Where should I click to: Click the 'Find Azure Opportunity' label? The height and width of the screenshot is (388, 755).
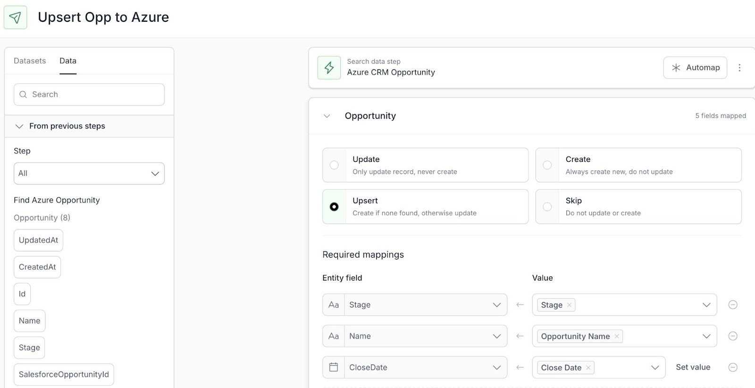pyautogui.click(x=57, y=200)
